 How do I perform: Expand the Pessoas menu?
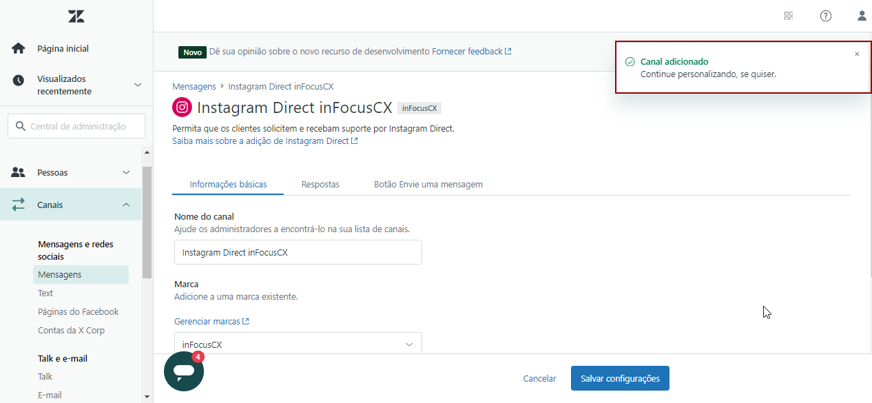click(x=126, y=172)
